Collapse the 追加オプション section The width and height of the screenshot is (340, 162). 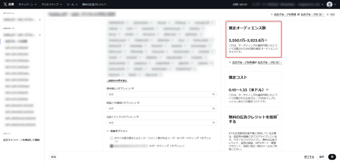[x=108, y=131]
